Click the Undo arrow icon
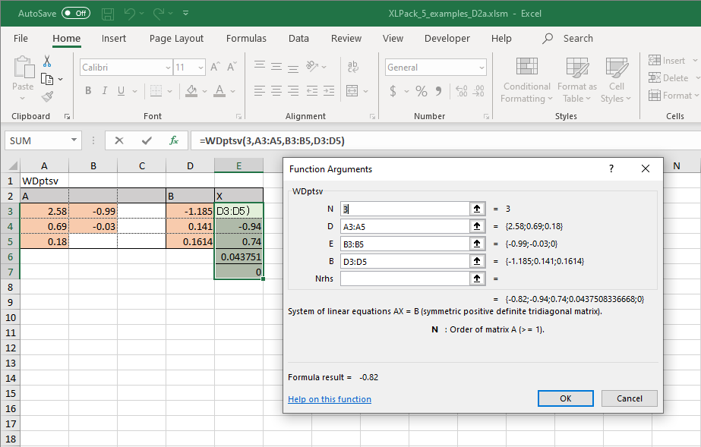Image resolution: width=701 pixels, height=447 pixels. point(129,14)
